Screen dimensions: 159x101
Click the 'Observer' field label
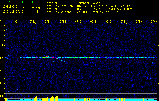coord(51,3)
